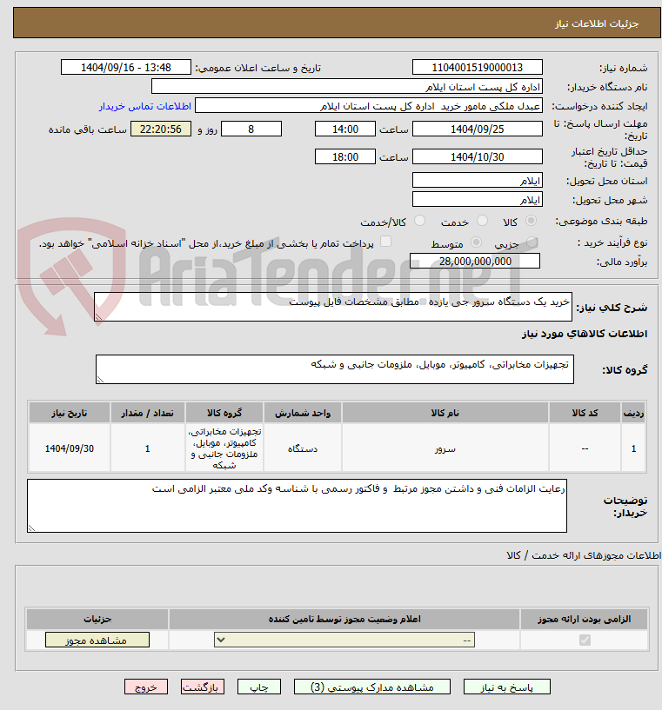Viewport: 662px width, 710px height.
Task: Select the کالا/خدمت radio button
Action: (419, 221)
